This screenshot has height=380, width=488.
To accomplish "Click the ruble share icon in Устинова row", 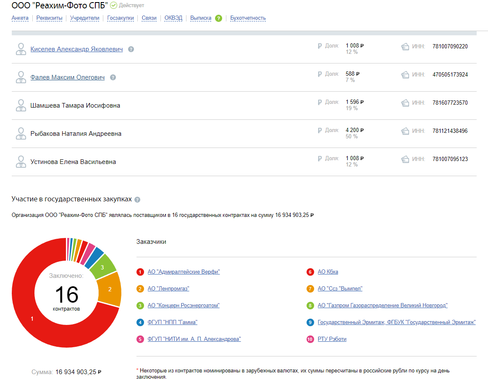I will tap(320, 158).
